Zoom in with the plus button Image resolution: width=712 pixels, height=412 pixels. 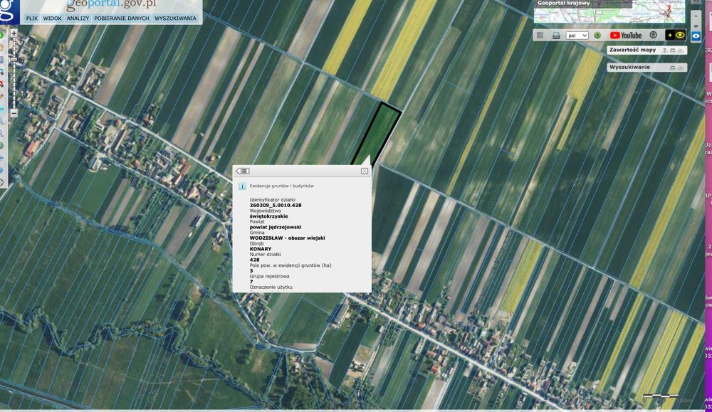coord(14,33)
